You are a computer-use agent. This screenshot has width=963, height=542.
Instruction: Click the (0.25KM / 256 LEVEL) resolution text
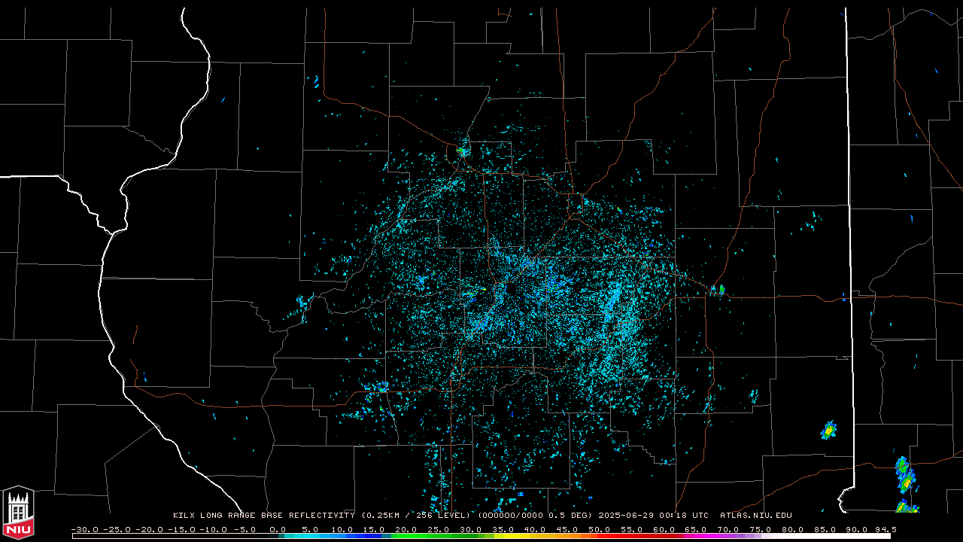[x=416, y=516]
